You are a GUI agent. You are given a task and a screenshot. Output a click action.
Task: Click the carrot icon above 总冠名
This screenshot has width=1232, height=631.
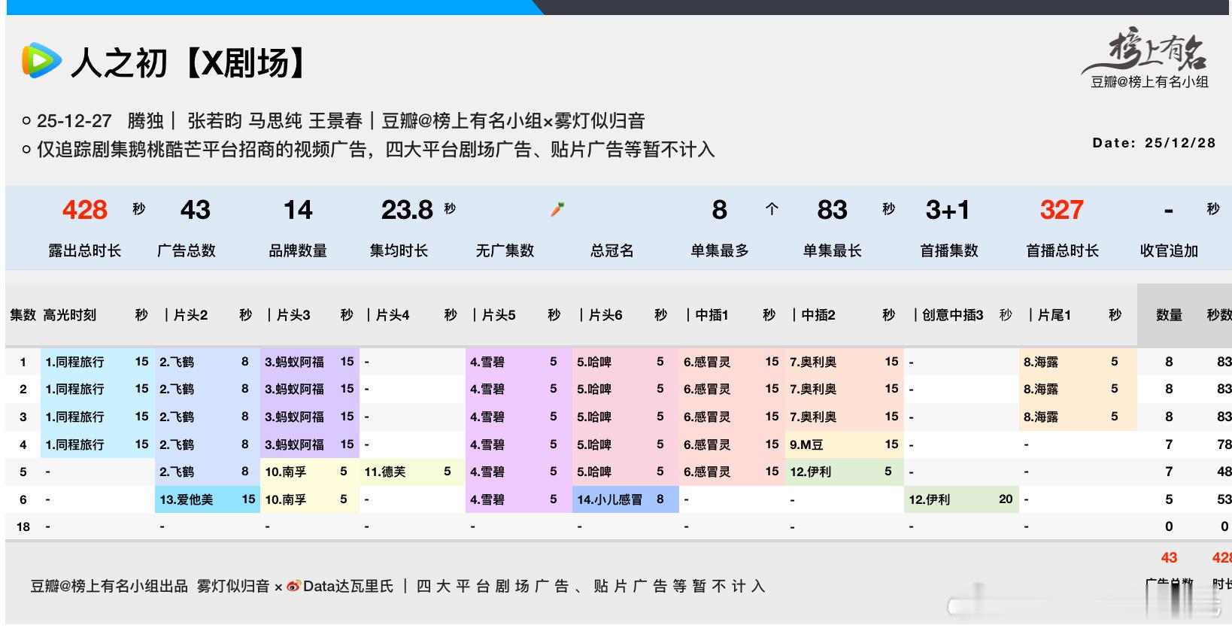[557, 209]
